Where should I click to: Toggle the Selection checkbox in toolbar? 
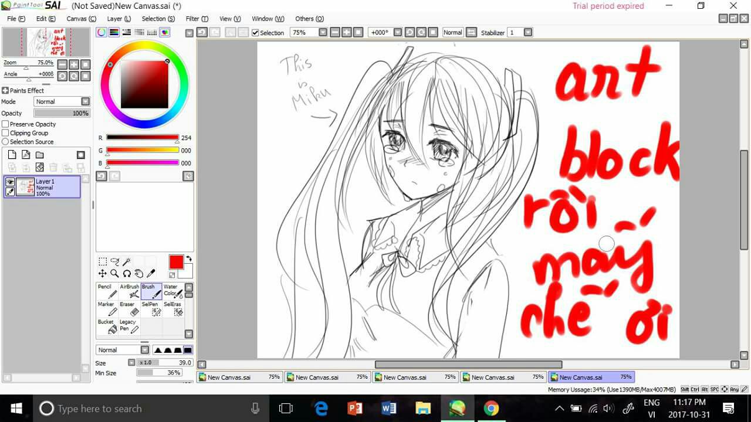click(x=255, y=33)
